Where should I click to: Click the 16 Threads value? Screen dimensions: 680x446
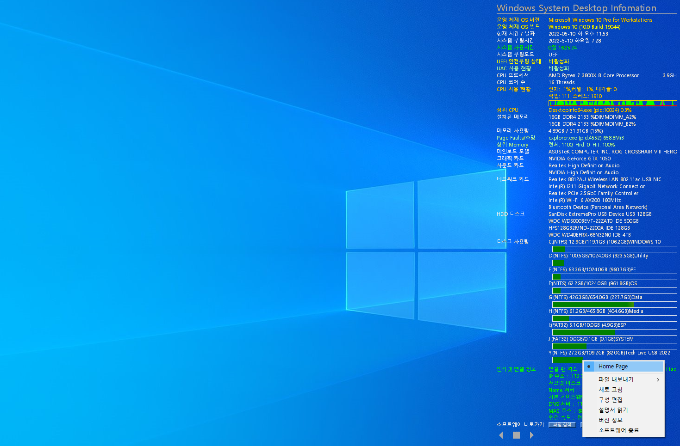pos(561,82)
